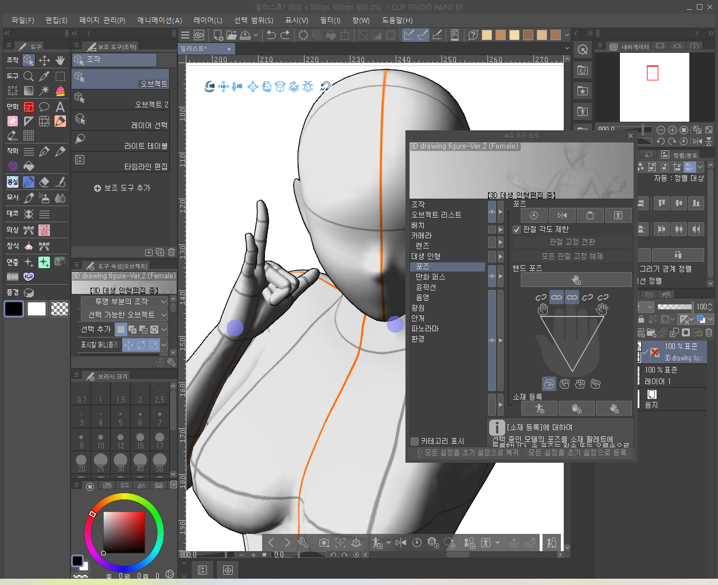The height and width of the screenshot is (585, 718).
Task: Toggle display box for 데생 인형 category
Action: [492, 256]
